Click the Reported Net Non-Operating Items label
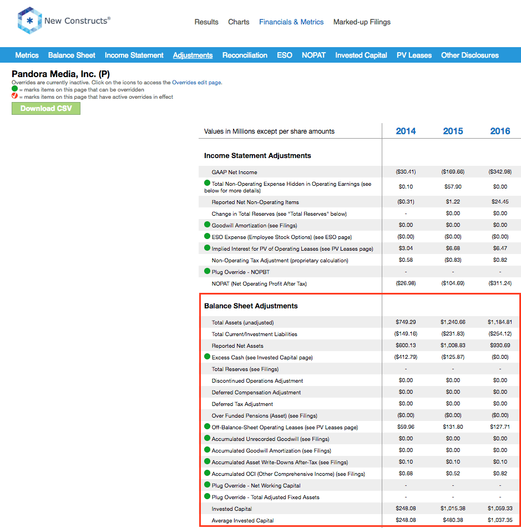 [x=255, y=202]
